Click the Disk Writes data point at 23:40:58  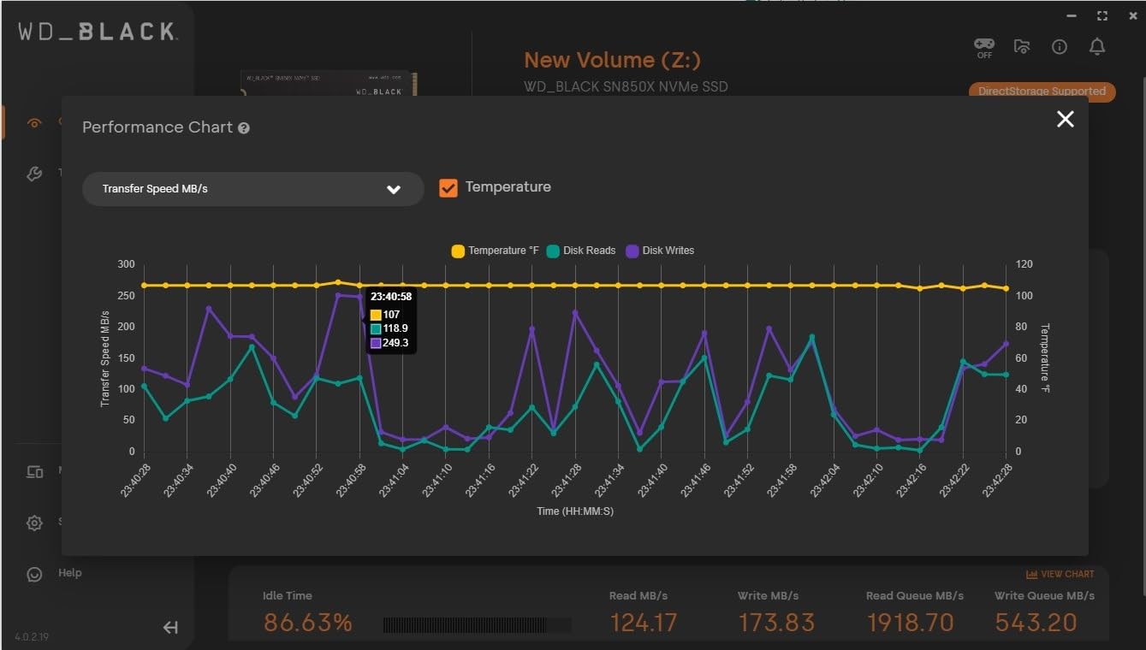pos(359,297)
